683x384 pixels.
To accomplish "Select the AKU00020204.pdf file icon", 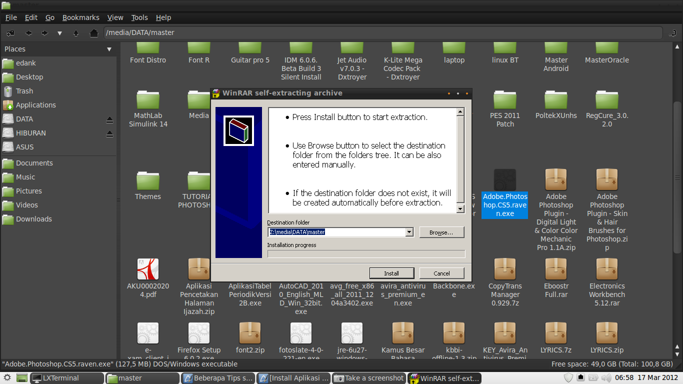I will coord(148,269).
